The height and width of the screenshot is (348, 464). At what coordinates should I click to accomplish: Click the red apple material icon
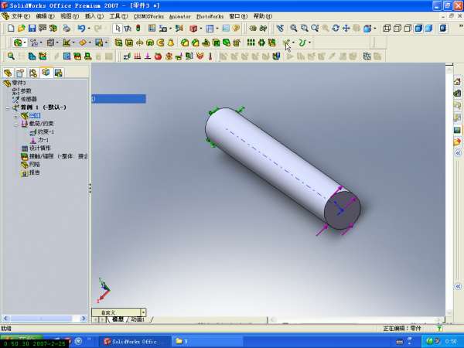[x=158, y=56]
